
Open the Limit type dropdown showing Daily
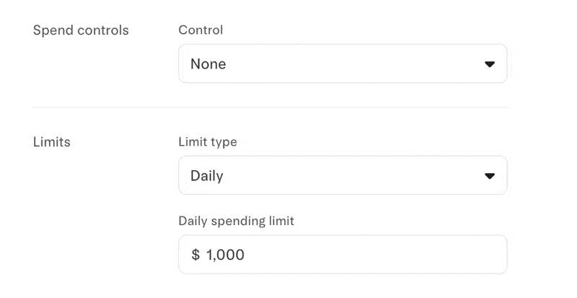pos(343,176)
